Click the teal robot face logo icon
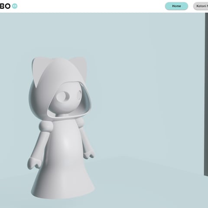The height and width of the screenshot is (208, 208). coord(15,6)
